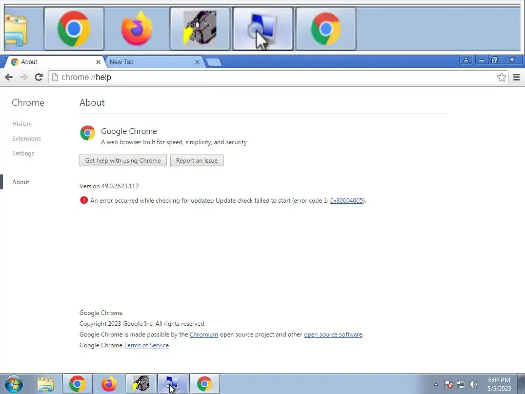Click the last Chrome taskbar icon
This screenshot has height=394, width=525.
205,384
